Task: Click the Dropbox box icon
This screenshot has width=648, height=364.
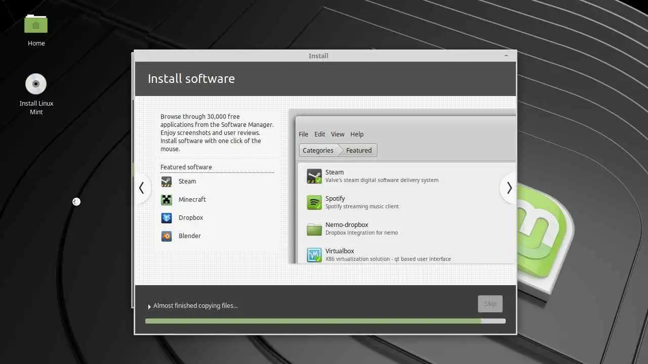Action: click(x=167, y=218)
